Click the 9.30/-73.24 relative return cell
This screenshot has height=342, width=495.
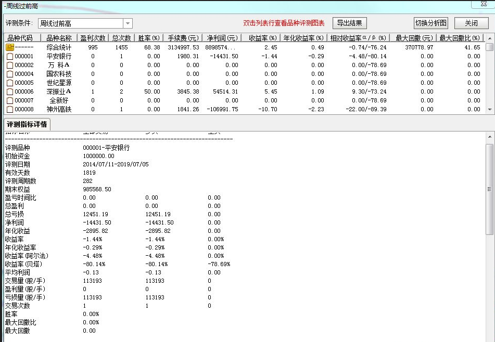[369, 91]
